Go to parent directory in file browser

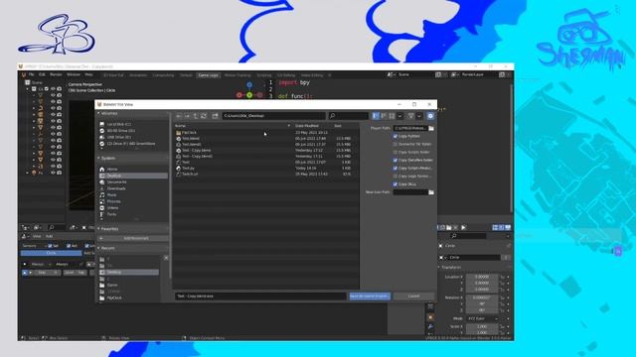click(196, 116)
